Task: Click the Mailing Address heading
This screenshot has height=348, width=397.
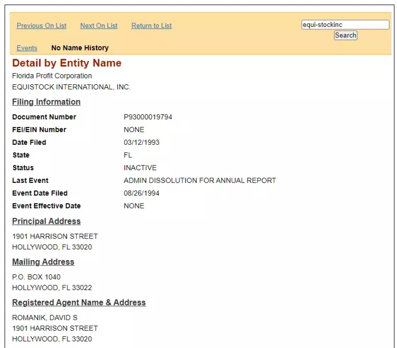Action: coord(43,262)
